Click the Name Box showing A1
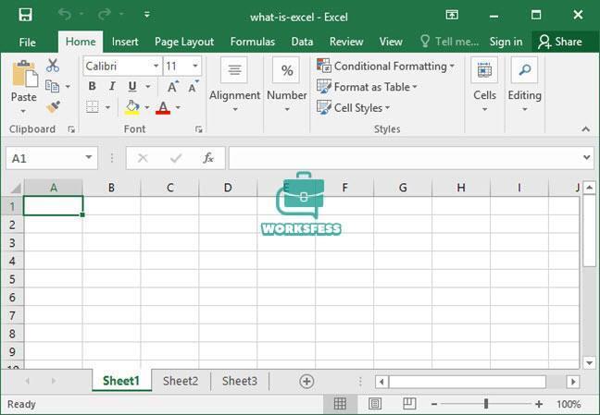Image resolution: width=600 pixels, height=415 pixels. 44,158
